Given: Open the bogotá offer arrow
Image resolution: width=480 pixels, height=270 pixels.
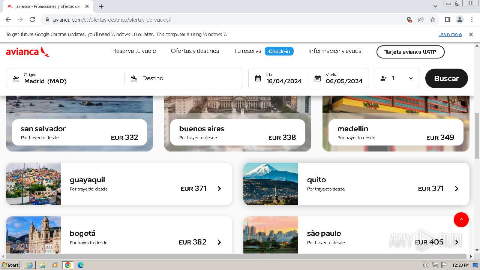Looking at the screenshot, I should (x=219, y=242).
